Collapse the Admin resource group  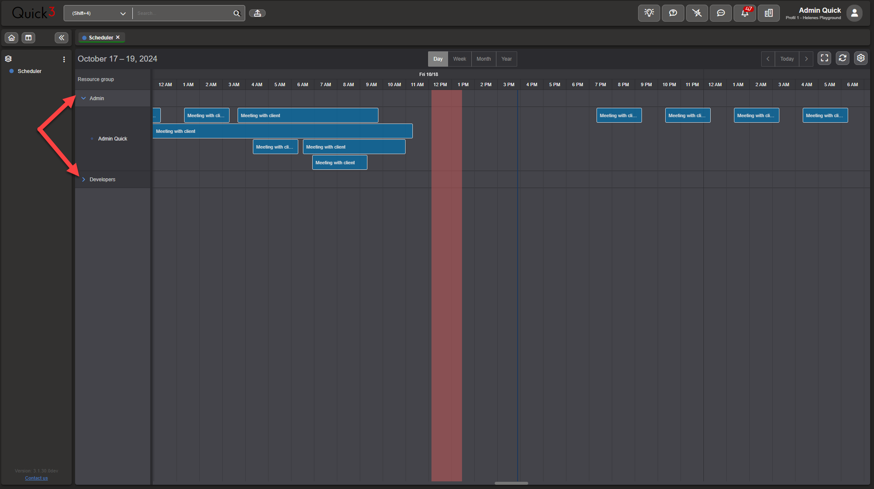tap(84, 98)
